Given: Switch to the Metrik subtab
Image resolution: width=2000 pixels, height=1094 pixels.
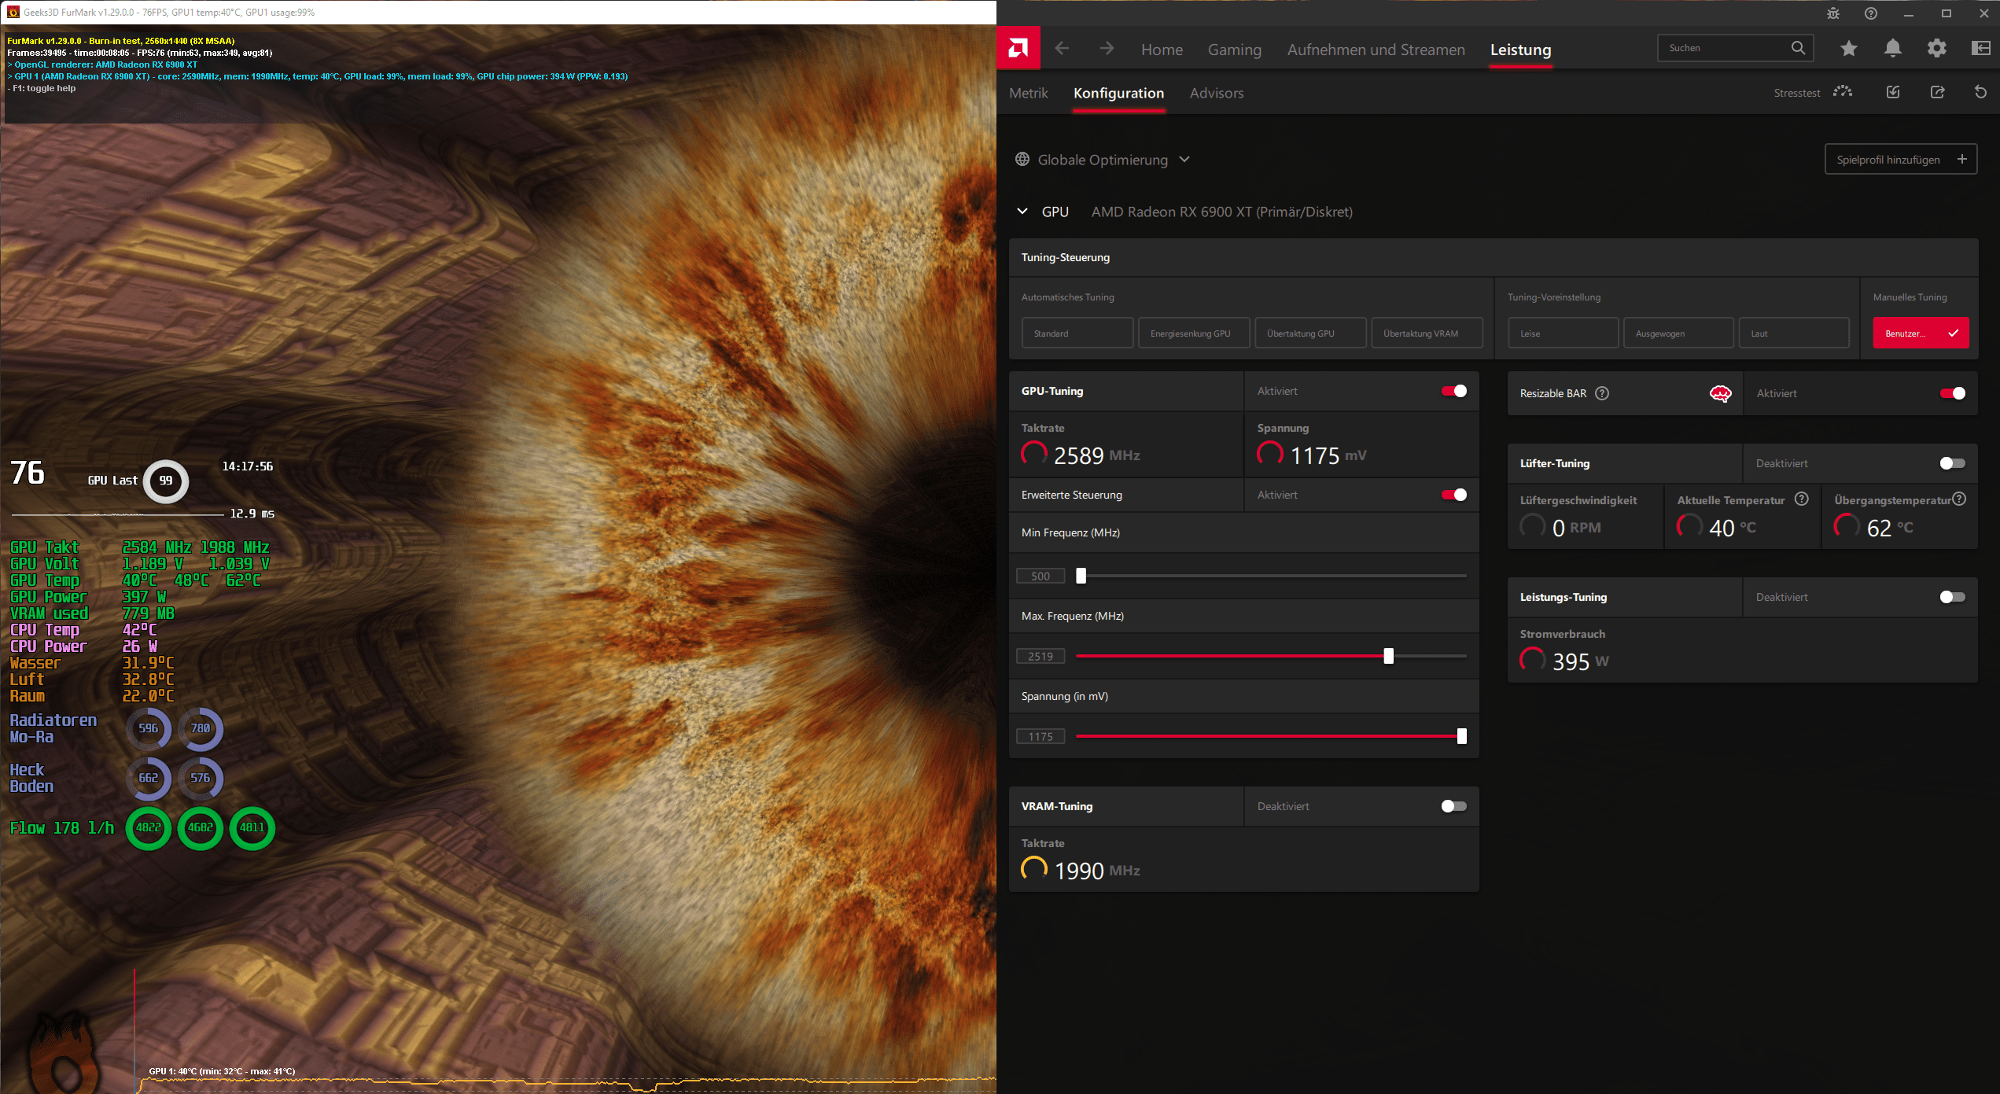Looking at the screenshot, I should coord(1029,93).
